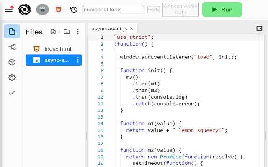Select index.html in file tree
This screenshot has width=268, height=167.
[x=58, y=49]
